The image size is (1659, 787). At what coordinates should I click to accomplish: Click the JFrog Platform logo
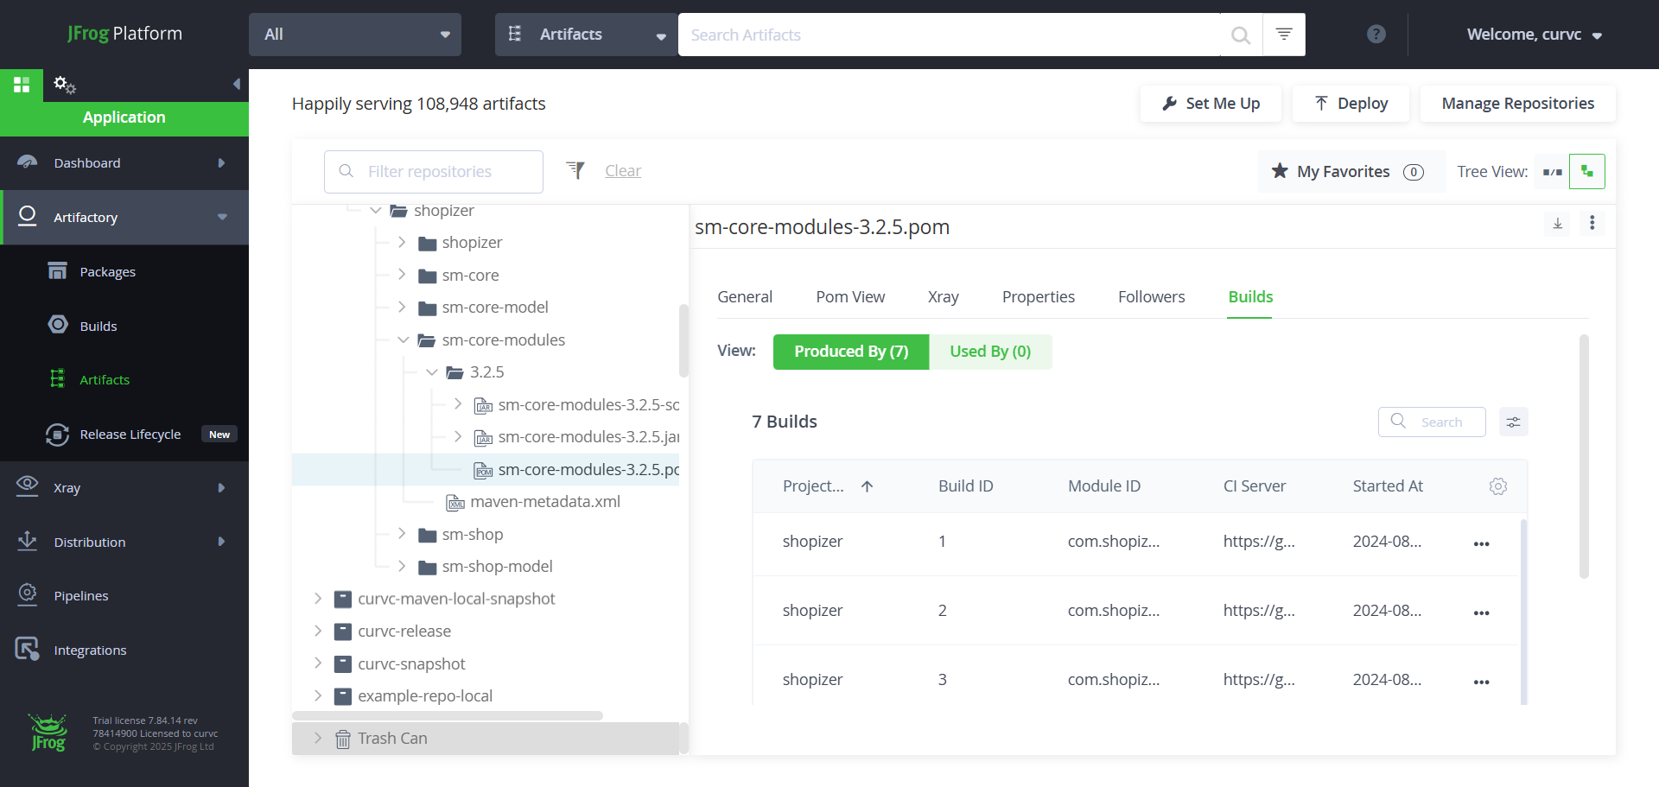tap(125, 34)
